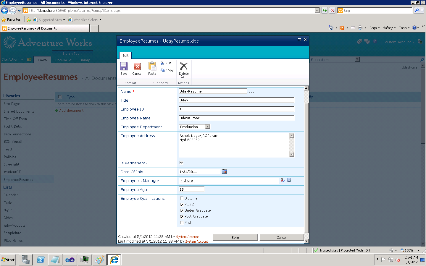Open the Safety menu dropdown
The image size is (426, 266).
click(389, 28)
